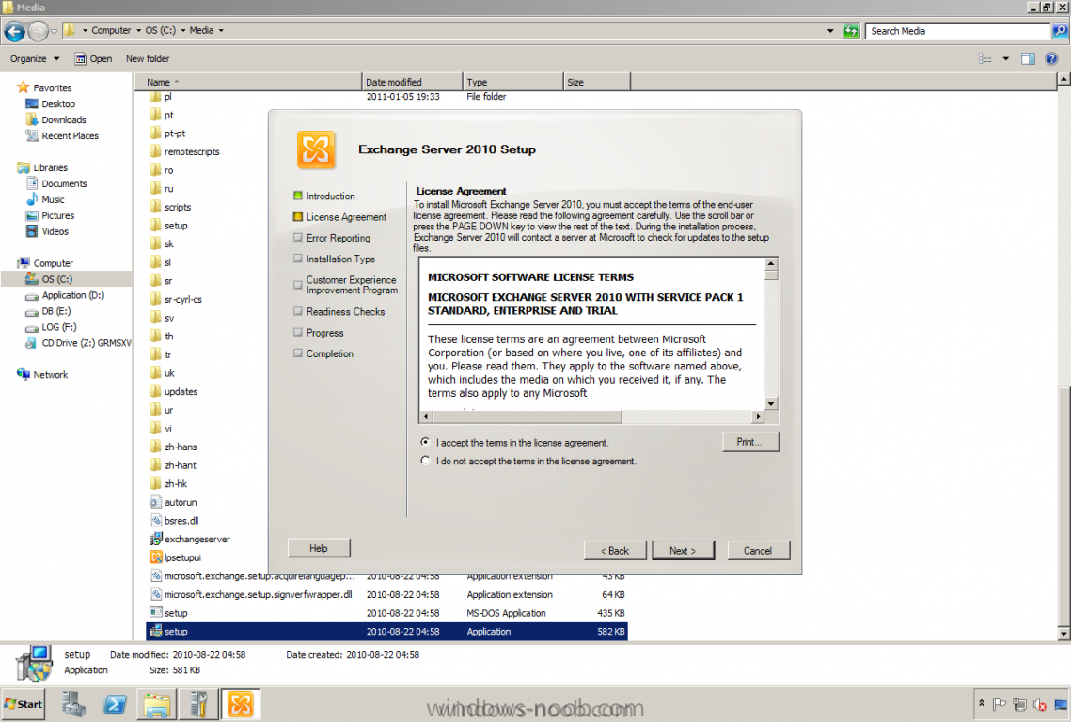Show hidden tray icons arrow
Screen dimensions: 1071x722
[x=981, y=703]
